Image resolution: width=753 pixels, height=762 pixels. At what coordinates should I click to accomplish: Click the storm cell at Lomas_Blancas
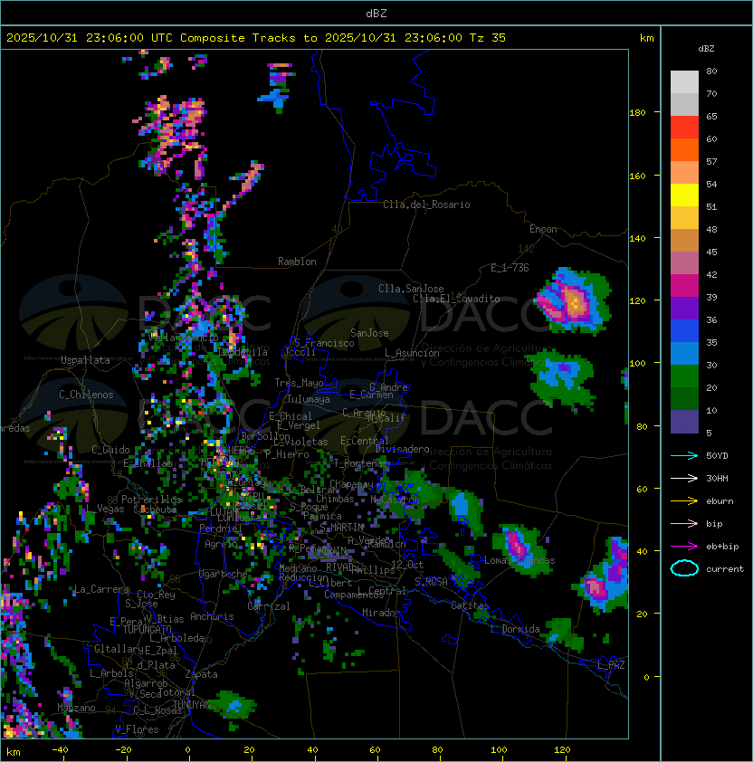tap(522, 549)
